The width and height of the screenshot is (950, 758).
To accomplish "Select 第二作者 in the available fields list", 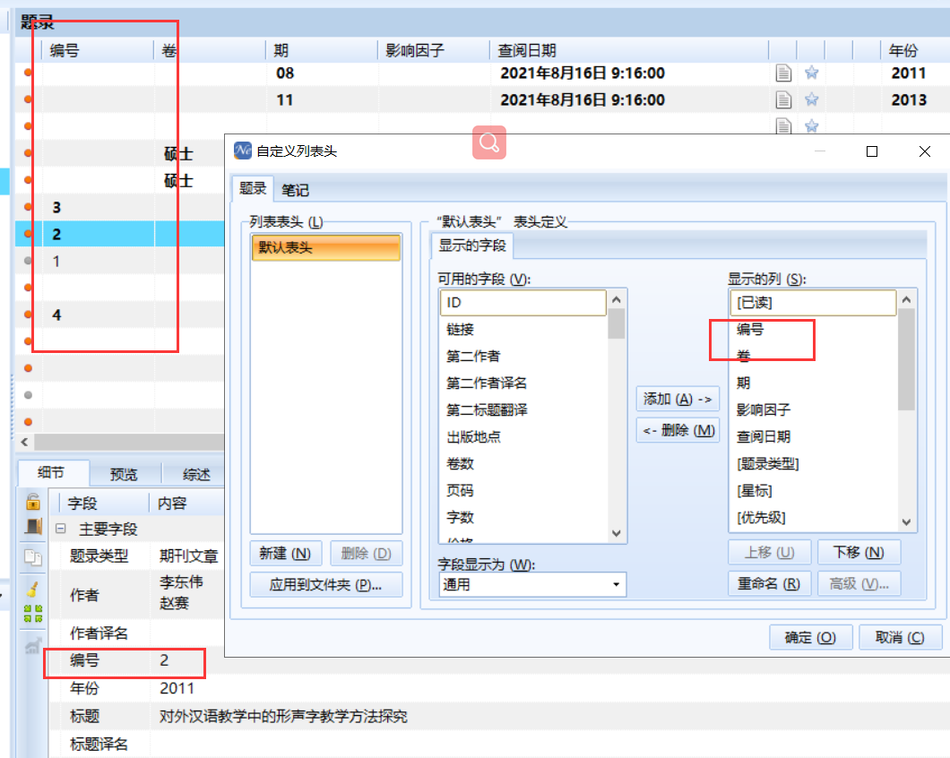I will pos(473,357).
